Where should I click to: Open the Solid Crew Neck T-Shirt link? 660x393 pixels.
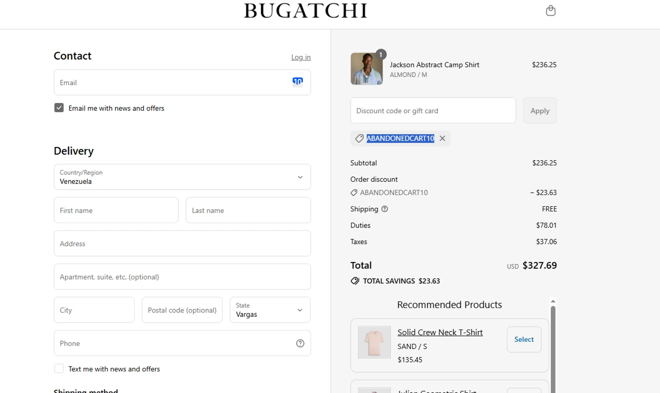(x=440, y=332)
